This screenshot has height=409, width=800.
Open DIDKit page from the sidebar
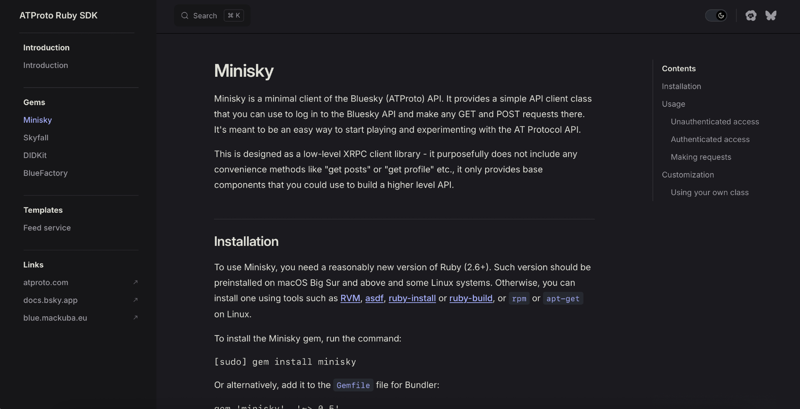point(35,155)
